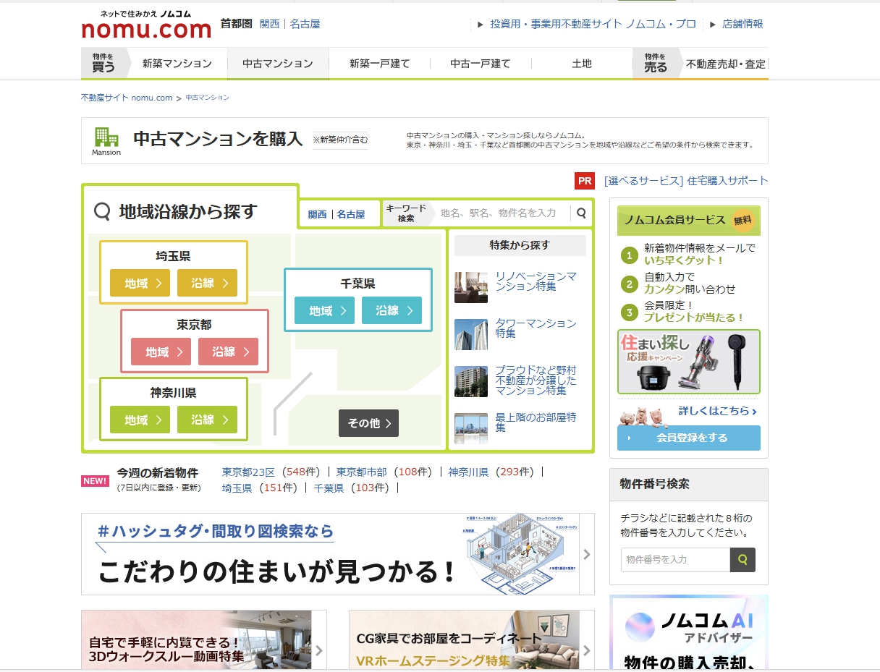Search Saitama by 沿線
The height and width of the screenshot is (672, 880).
[x=207, y=283]
